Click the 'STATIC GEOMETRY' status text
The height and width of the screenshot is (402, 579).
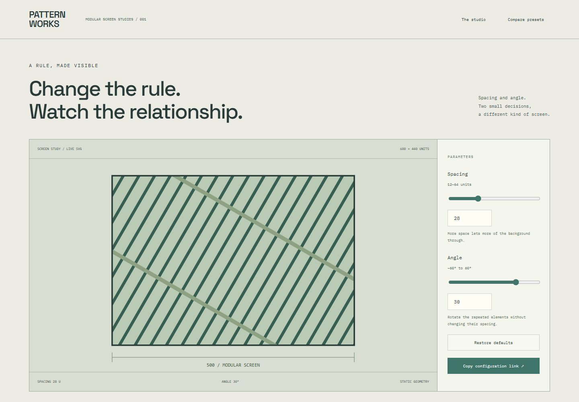click(415, 381)
